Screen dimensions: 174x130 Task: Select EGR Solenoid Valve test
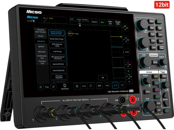[x=57, y=45]
